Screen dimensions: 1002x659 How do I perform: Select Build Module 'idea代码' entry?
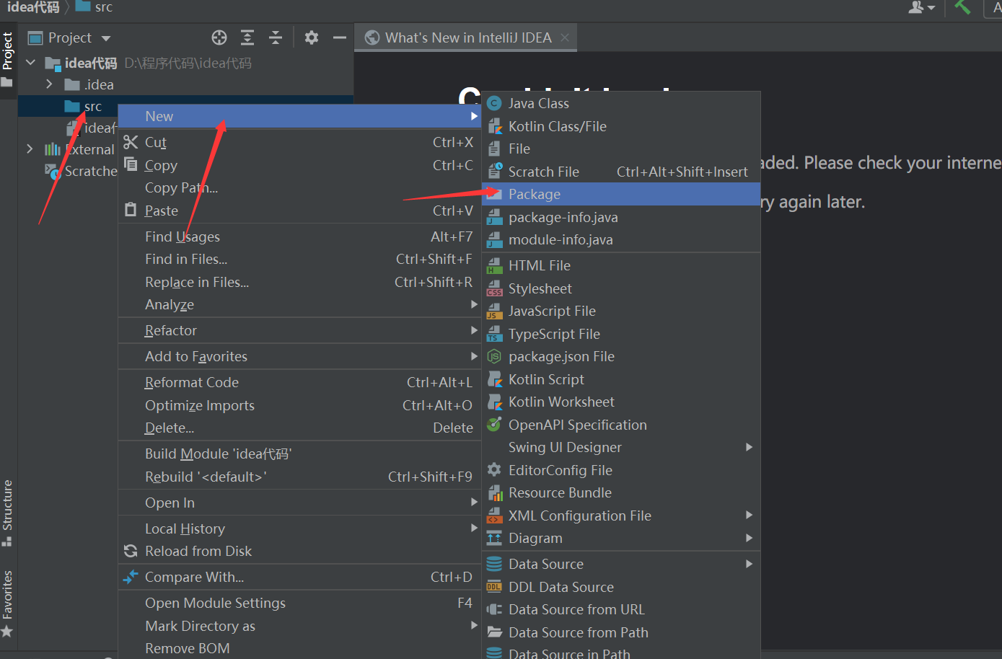299,454
